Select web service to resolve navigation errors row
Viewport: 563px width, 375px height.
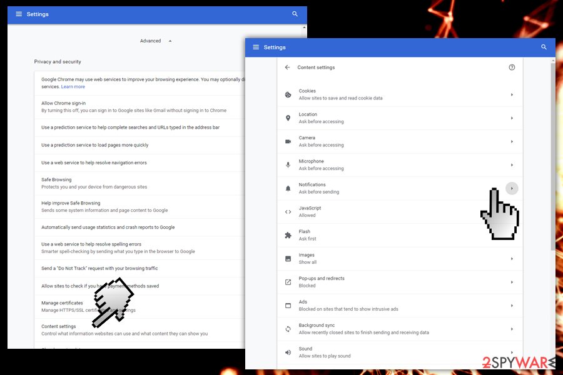pos(139,162)
